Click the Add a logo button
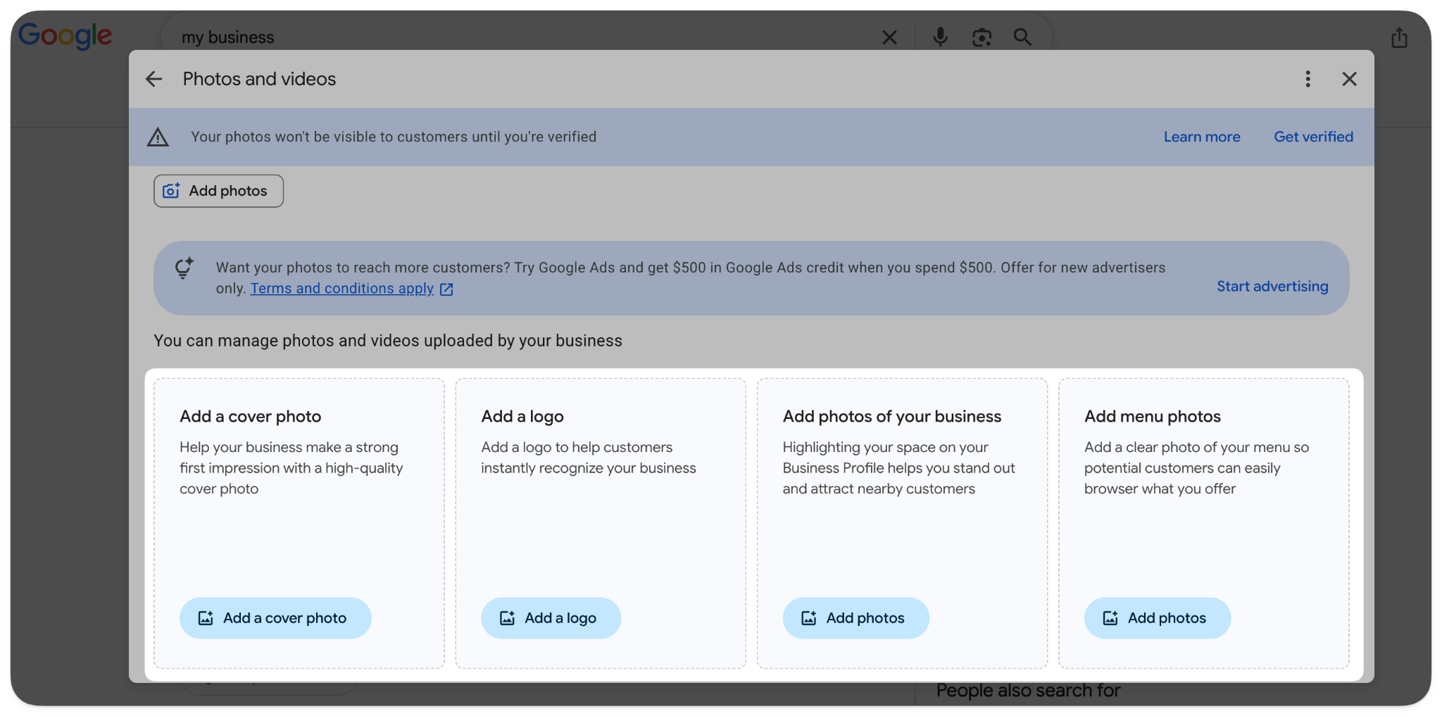This screenshot has width=1442, height=716. 551,618
